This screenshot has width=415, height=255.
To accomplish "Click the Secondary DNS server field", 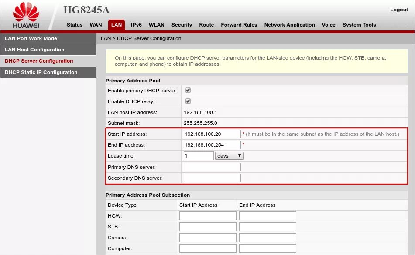I will pyautogui.click(x=212, y=178).
